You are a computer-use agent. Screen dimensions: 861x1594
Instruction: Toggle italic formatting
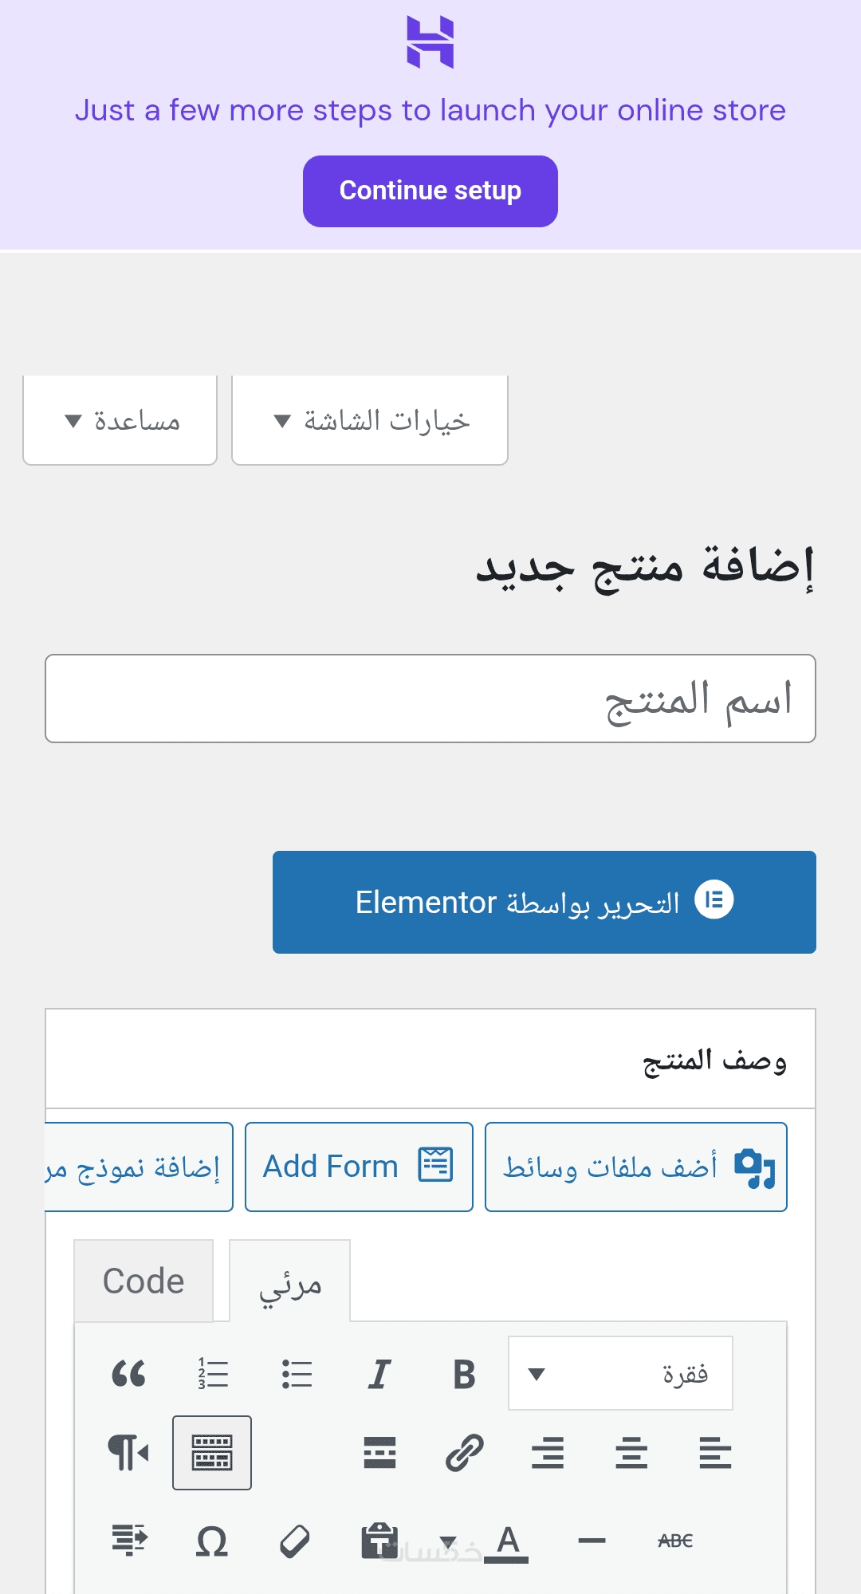[x=379, y=1373]
